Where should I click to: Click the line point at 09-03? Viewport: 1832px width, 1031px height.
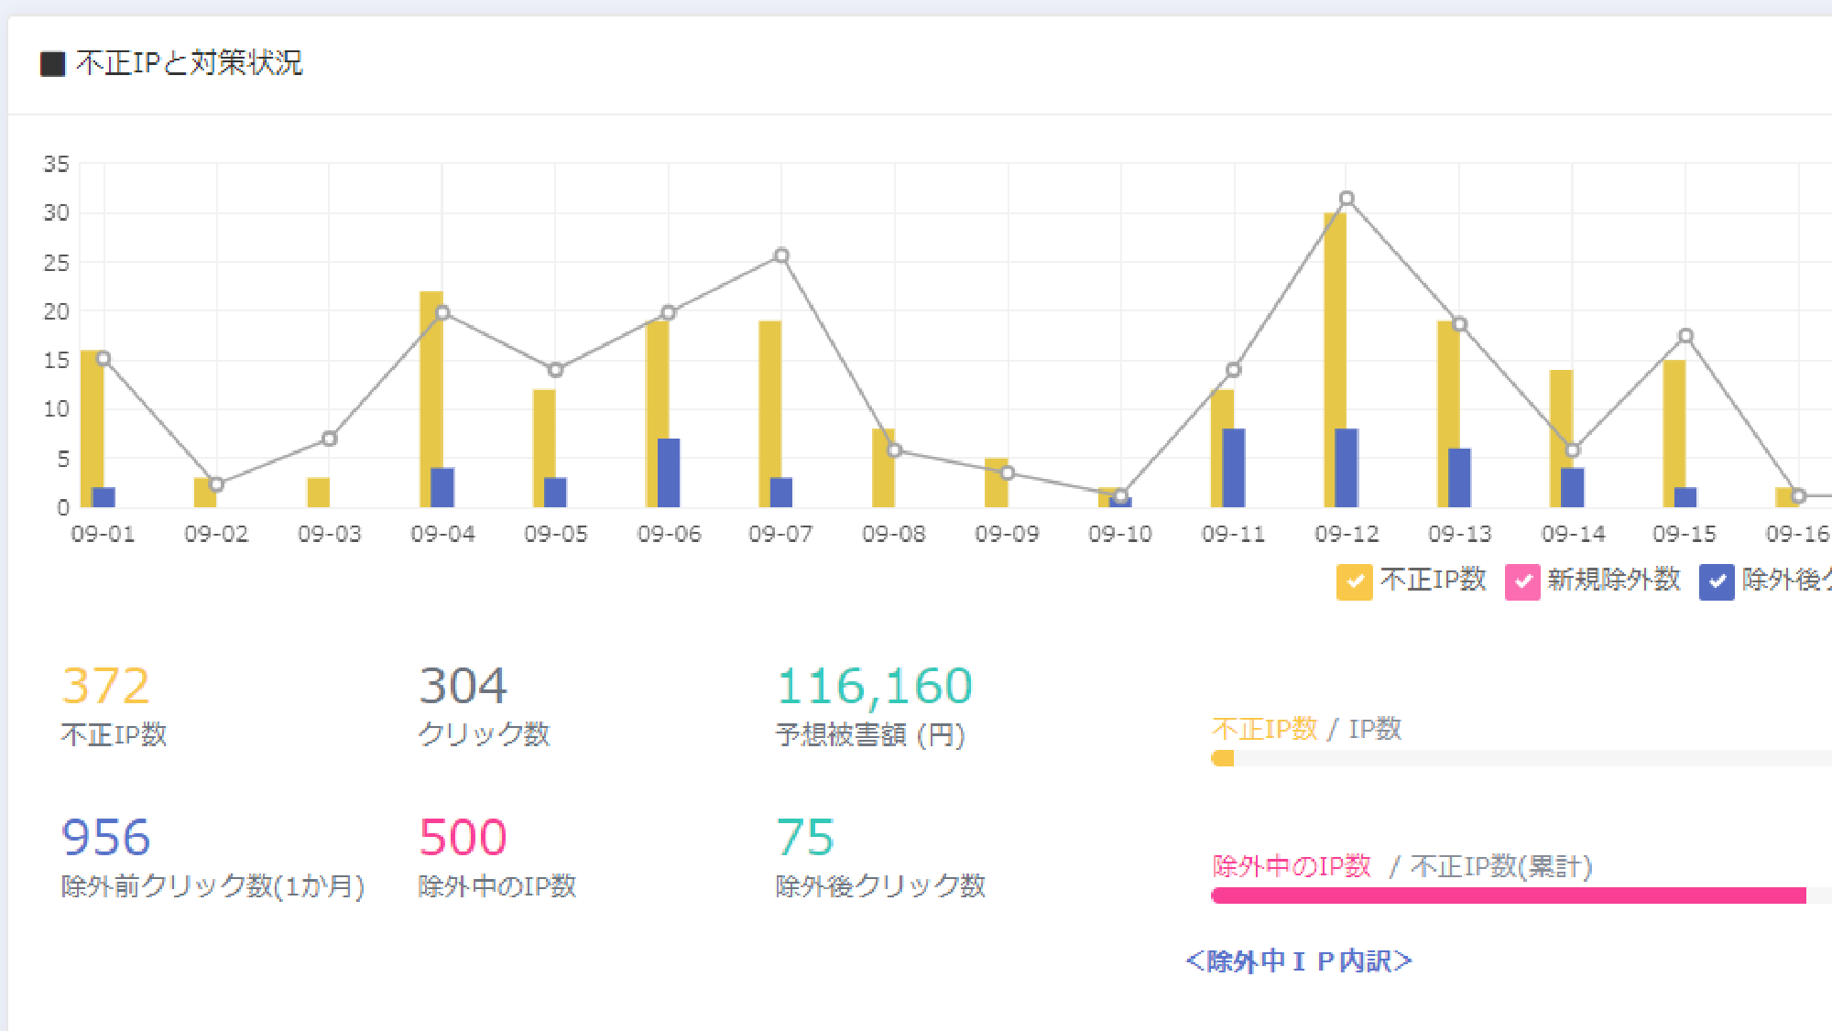point(329,439)
